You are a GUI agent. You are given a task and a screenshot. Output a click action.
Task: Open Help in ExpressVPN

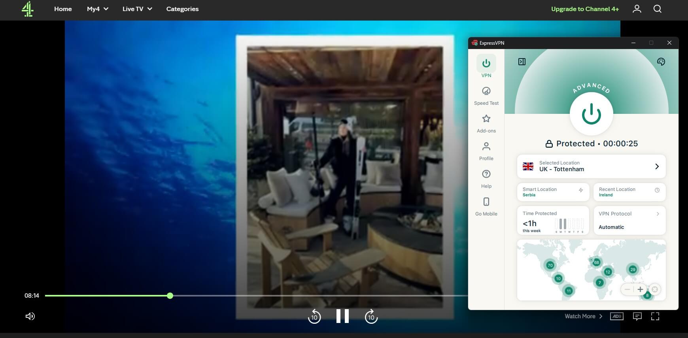point(486,179)
